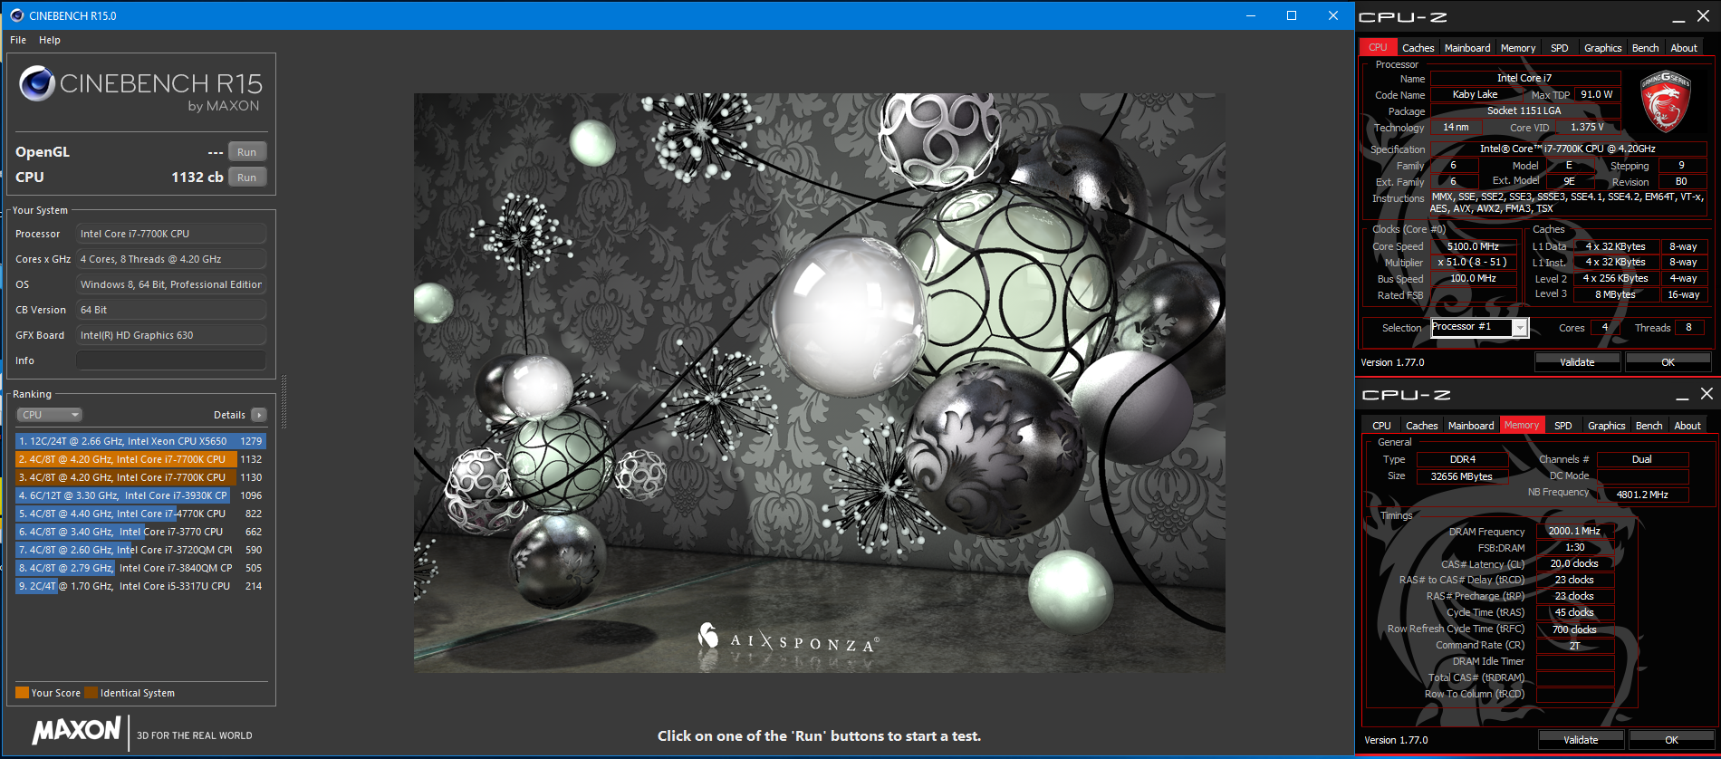Click Validate in upper CPU-Z window
This screenshot has width=1721, height=759.
coord(1577,362)
